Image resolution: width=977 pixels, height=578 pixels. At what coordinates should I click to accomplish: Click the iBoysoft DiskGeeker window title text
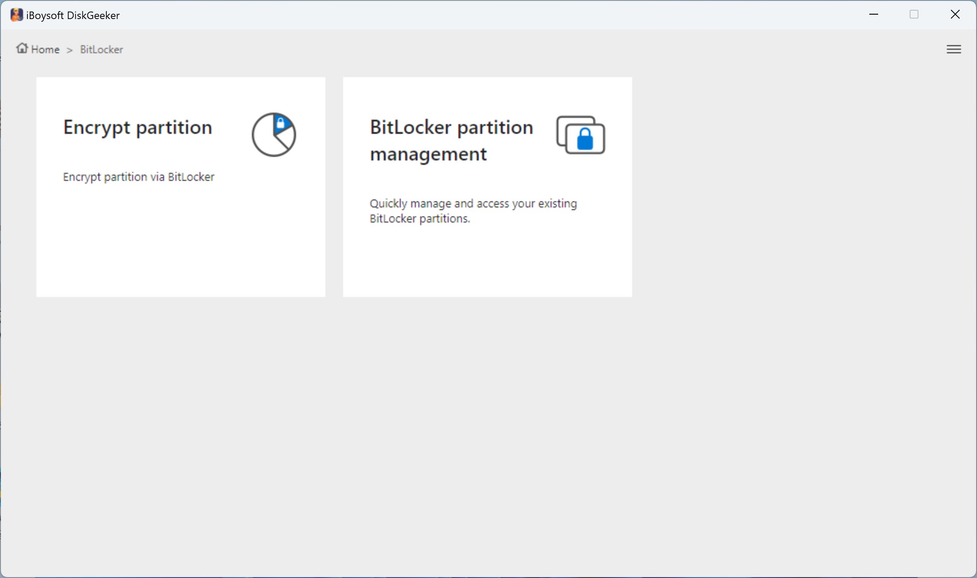73,16
